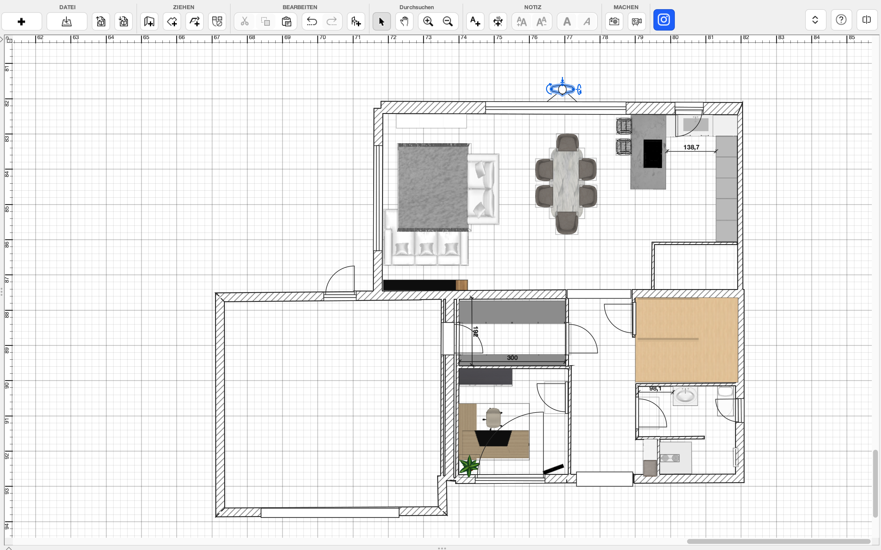Screen dimensions: 881x550
Task: Select the hand pan tool
Action: [404, 22]
